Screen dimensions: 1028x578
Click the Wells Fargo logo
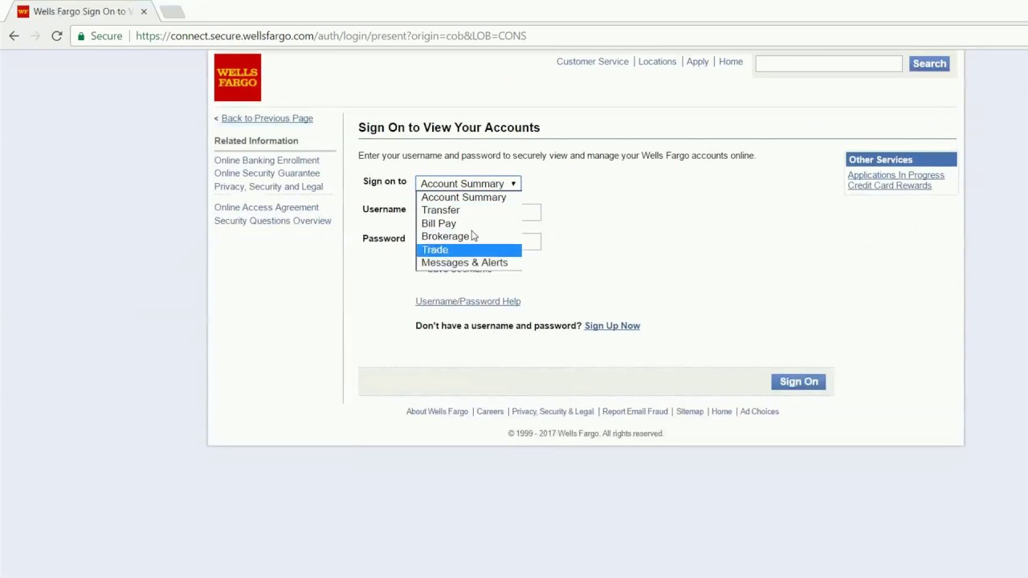237,77
